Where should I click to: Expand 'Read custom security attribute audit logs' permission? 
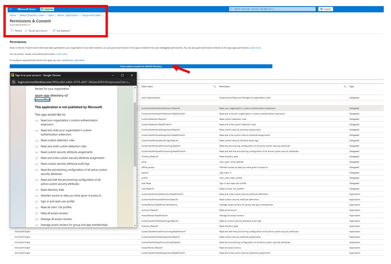[37, 164]
